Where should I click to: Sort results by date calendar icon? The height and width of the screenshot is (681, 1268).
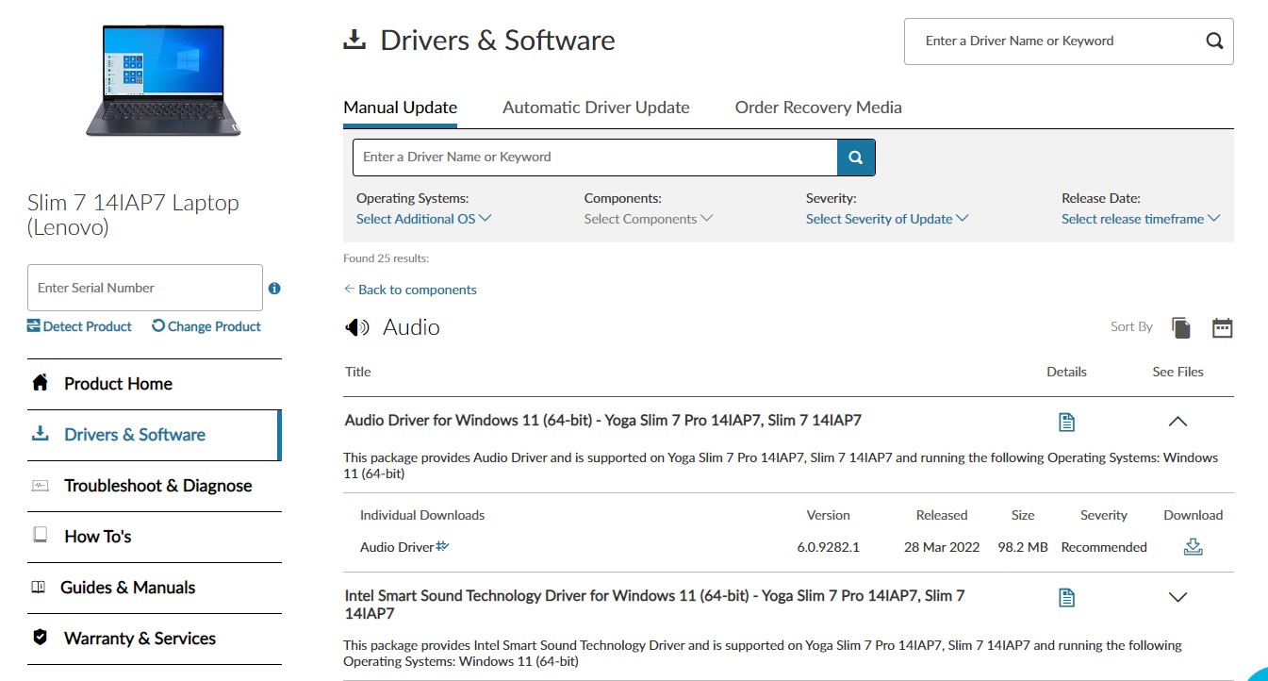point(1222,327)
